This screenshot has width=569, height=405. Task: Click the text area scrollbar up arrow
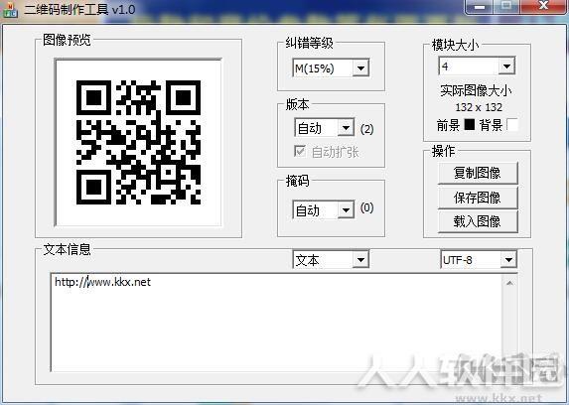(x=509, y=283)
